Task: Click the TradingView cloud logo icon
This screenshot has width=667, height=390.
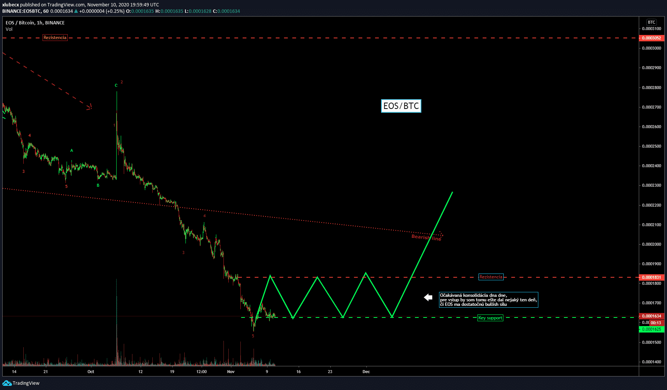Action: pyautogui.click(x=7, y=383)
